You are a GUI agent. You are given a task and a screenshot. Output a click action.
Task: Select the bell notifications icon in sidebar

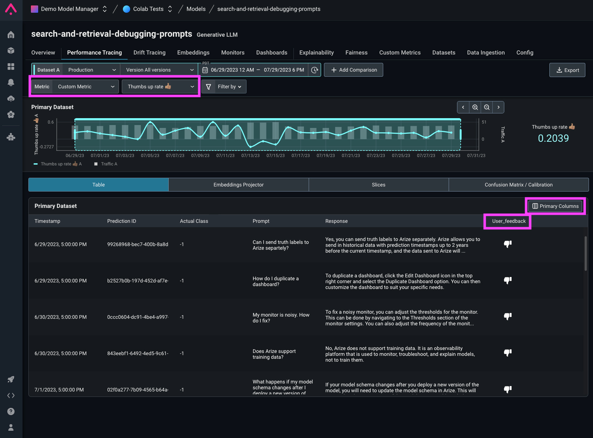pyautogui.click(x=11, y=82)
